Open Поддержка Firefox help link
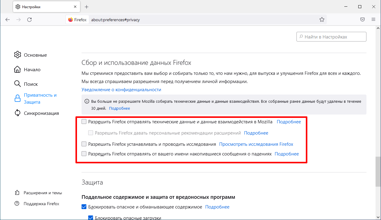The height and width of the screenshot is (220, 381). [41, 204]
